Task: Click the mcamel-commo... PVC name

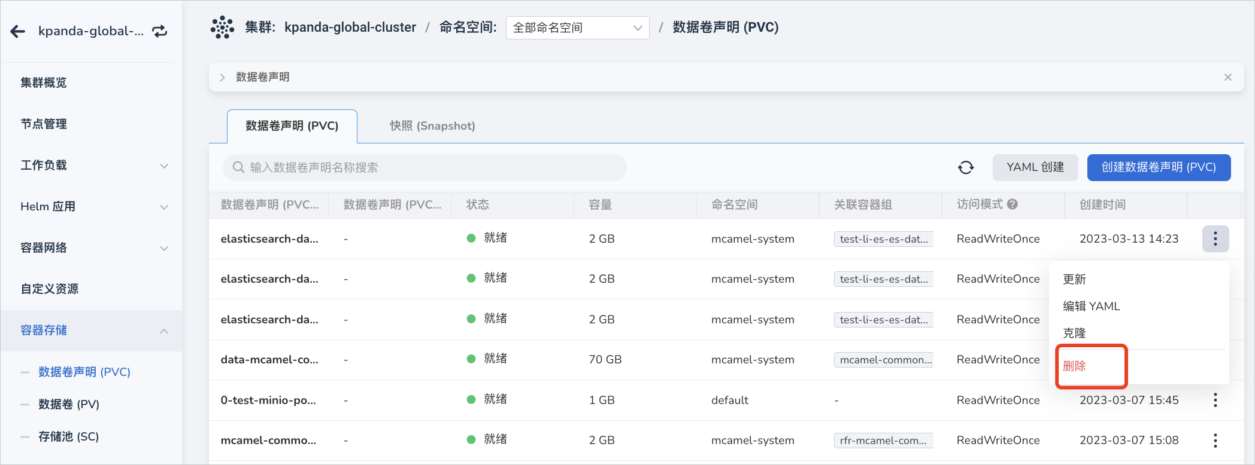Action: click(268, 440)
